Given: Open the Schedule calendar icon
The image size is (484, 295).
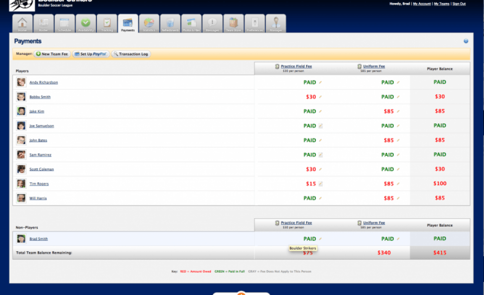Looking at the screenshot, I should 64,22.
